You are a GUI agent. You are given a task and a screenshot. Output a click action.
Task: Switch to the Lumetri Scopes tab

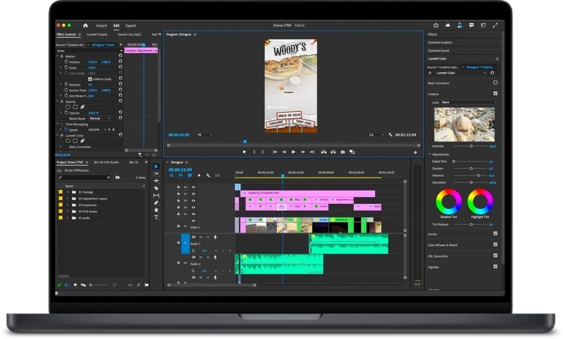(x=97, y=34)
